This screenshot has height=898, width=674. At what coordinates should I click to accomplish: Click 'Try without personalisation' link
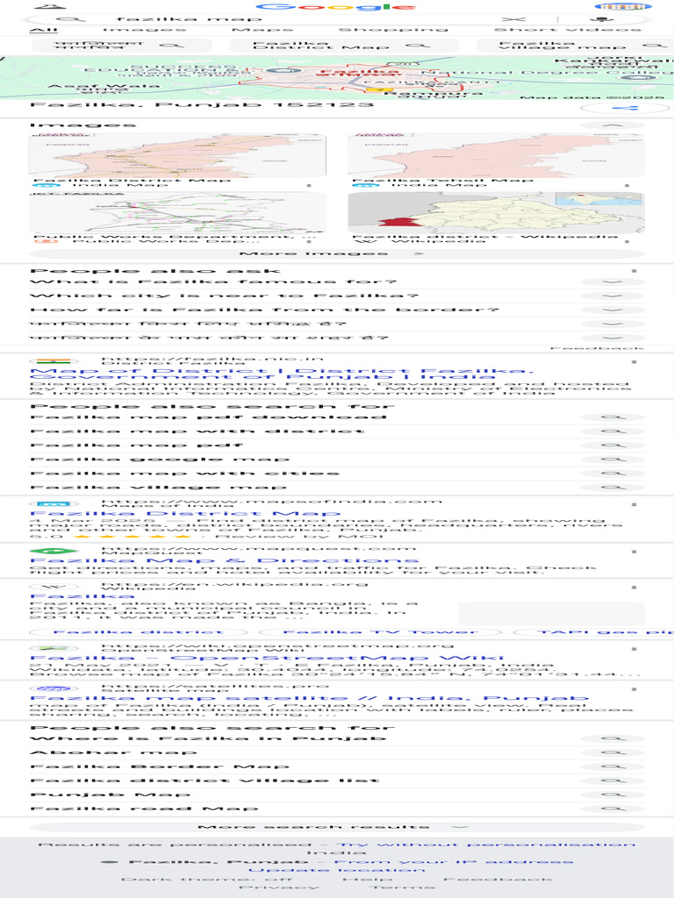[x=486, y=845]
